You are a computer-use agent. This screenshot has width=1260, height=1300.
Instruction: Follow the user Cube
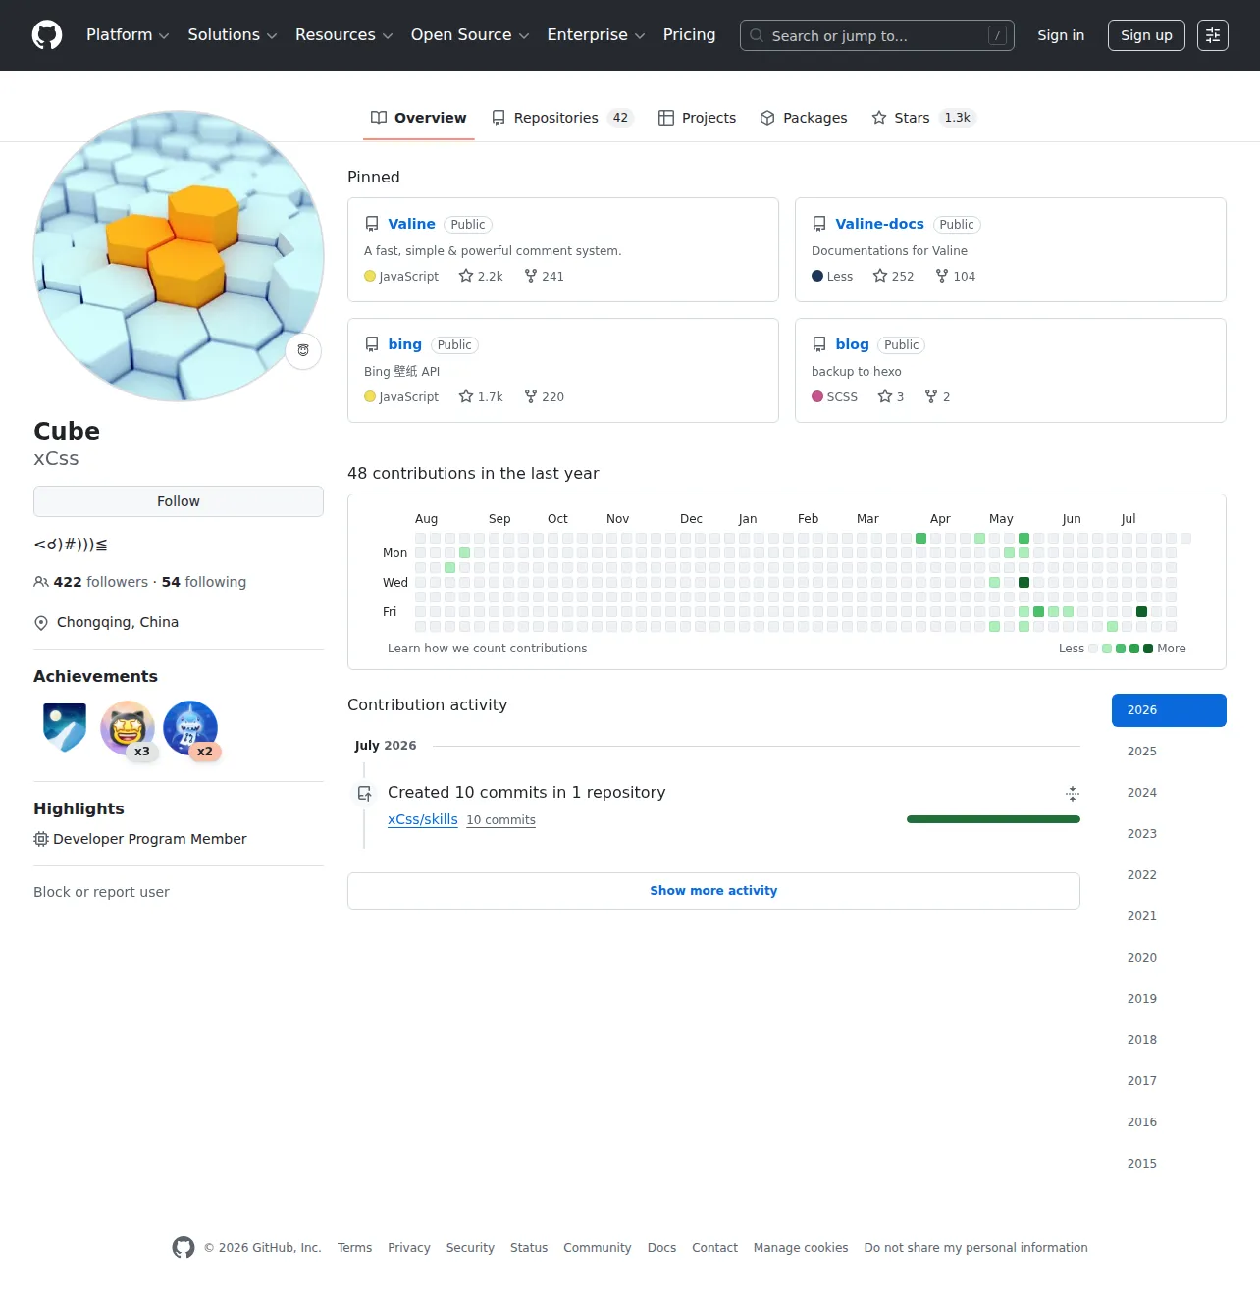pos(179,501)
